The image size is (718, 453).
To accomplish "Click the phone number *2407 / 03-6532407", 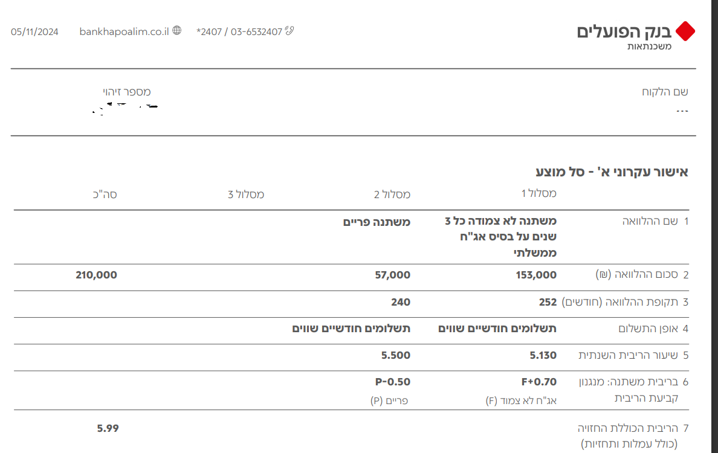I will pyautogui.click(x=239, y=31).
